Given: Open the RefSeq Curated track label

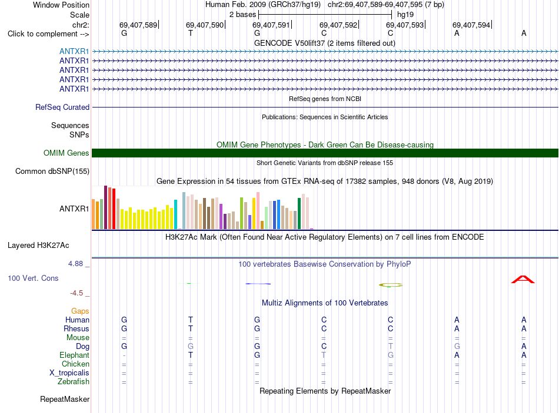Looking at the screenshot, I should coord(62,107).
